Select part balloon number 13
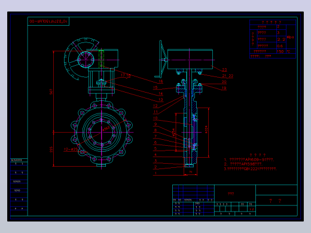This screenshot has width=311, height=233. click(x=161, y=100)
